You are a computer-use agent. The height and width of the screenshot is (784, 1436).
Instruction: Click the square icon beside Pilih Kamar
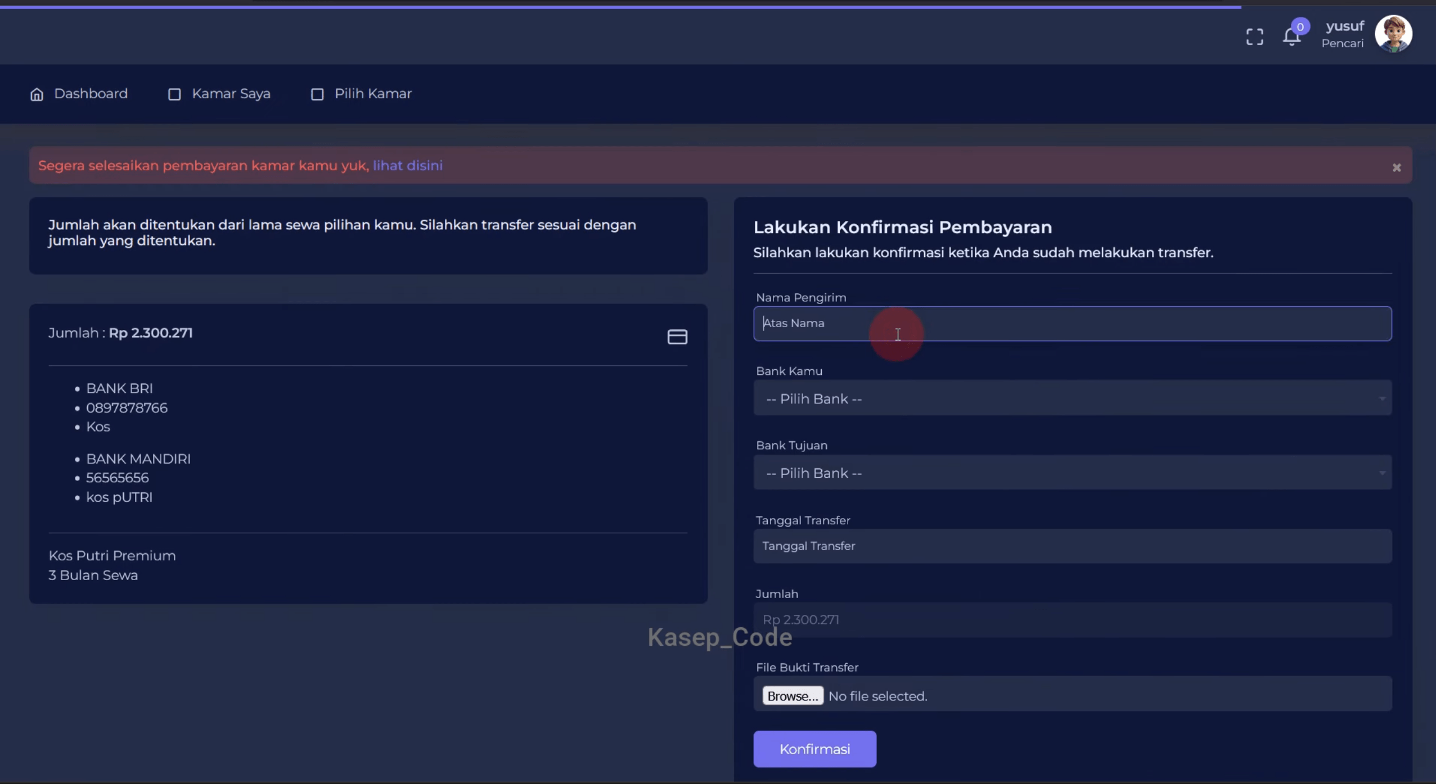pyautogui.click(x=317, y=94)
